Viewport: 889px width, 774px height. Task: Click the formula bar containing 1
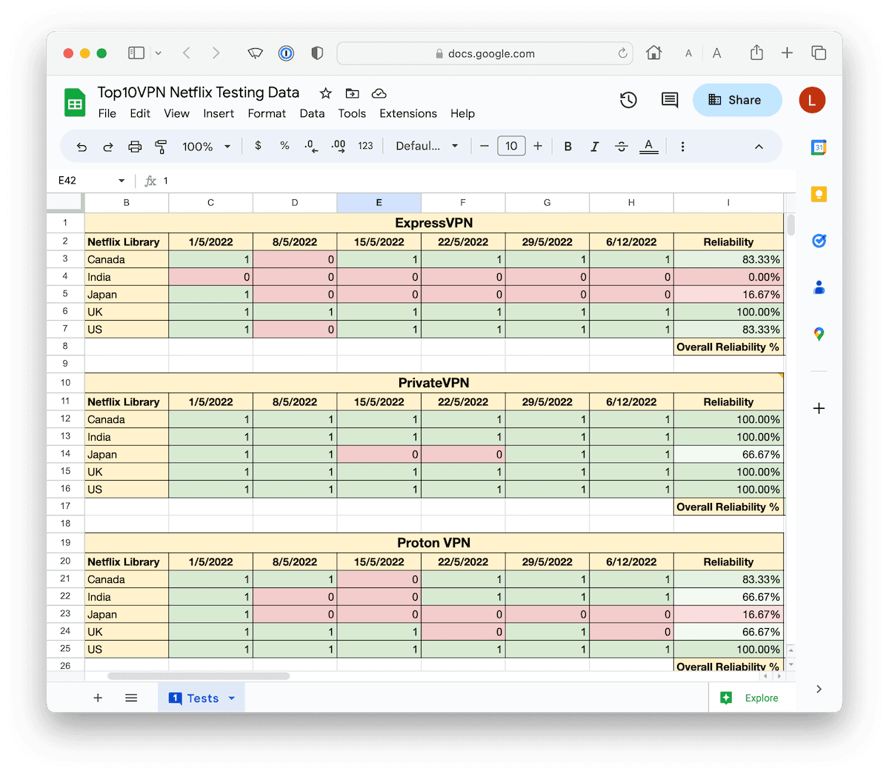point(474,181)
